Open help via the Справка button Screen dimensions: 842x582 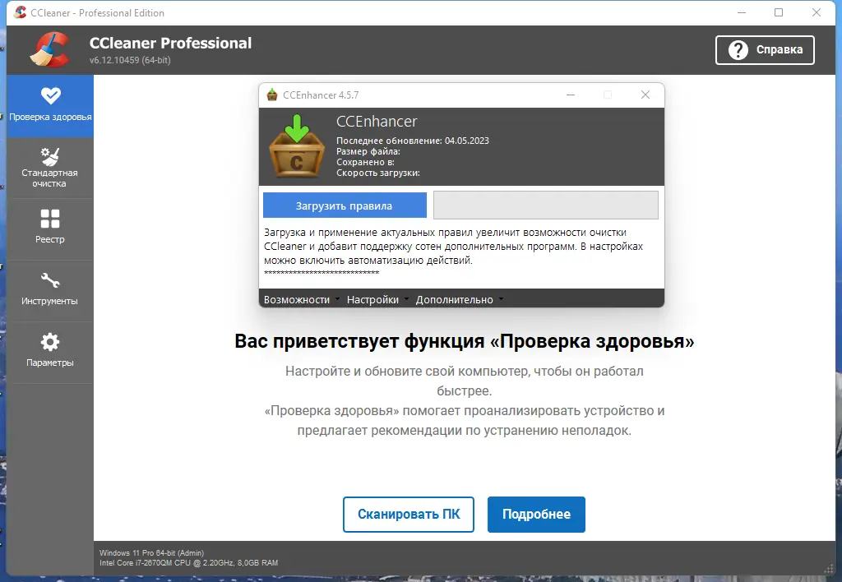pyautogui.click(x=765, y=49)
